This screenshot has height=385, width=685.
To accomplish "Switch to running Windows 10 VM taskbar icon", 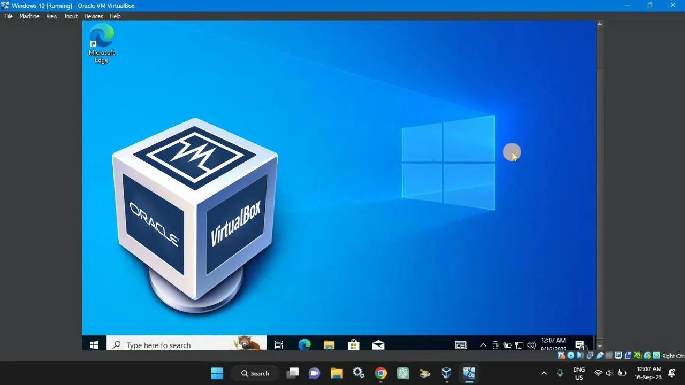I will [469, 373].
